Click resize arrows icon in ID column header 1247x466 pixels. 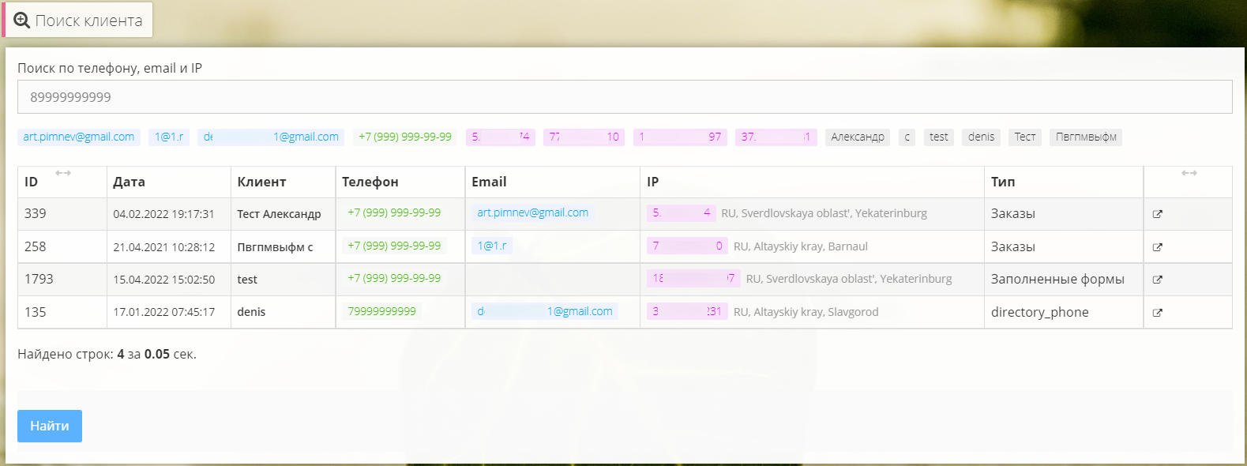coord(63,173)
